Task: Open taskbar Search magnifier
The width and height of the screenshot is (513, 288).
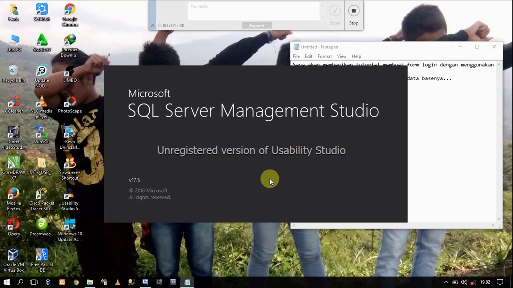Action: click(x=20, y=282)
